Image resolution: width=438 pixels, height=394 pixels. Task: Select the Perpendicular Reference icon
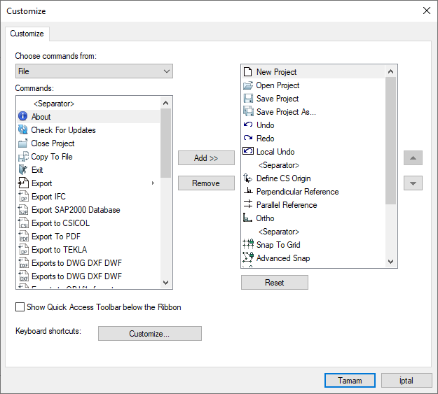pyautogui.click(x=248, y=192)
